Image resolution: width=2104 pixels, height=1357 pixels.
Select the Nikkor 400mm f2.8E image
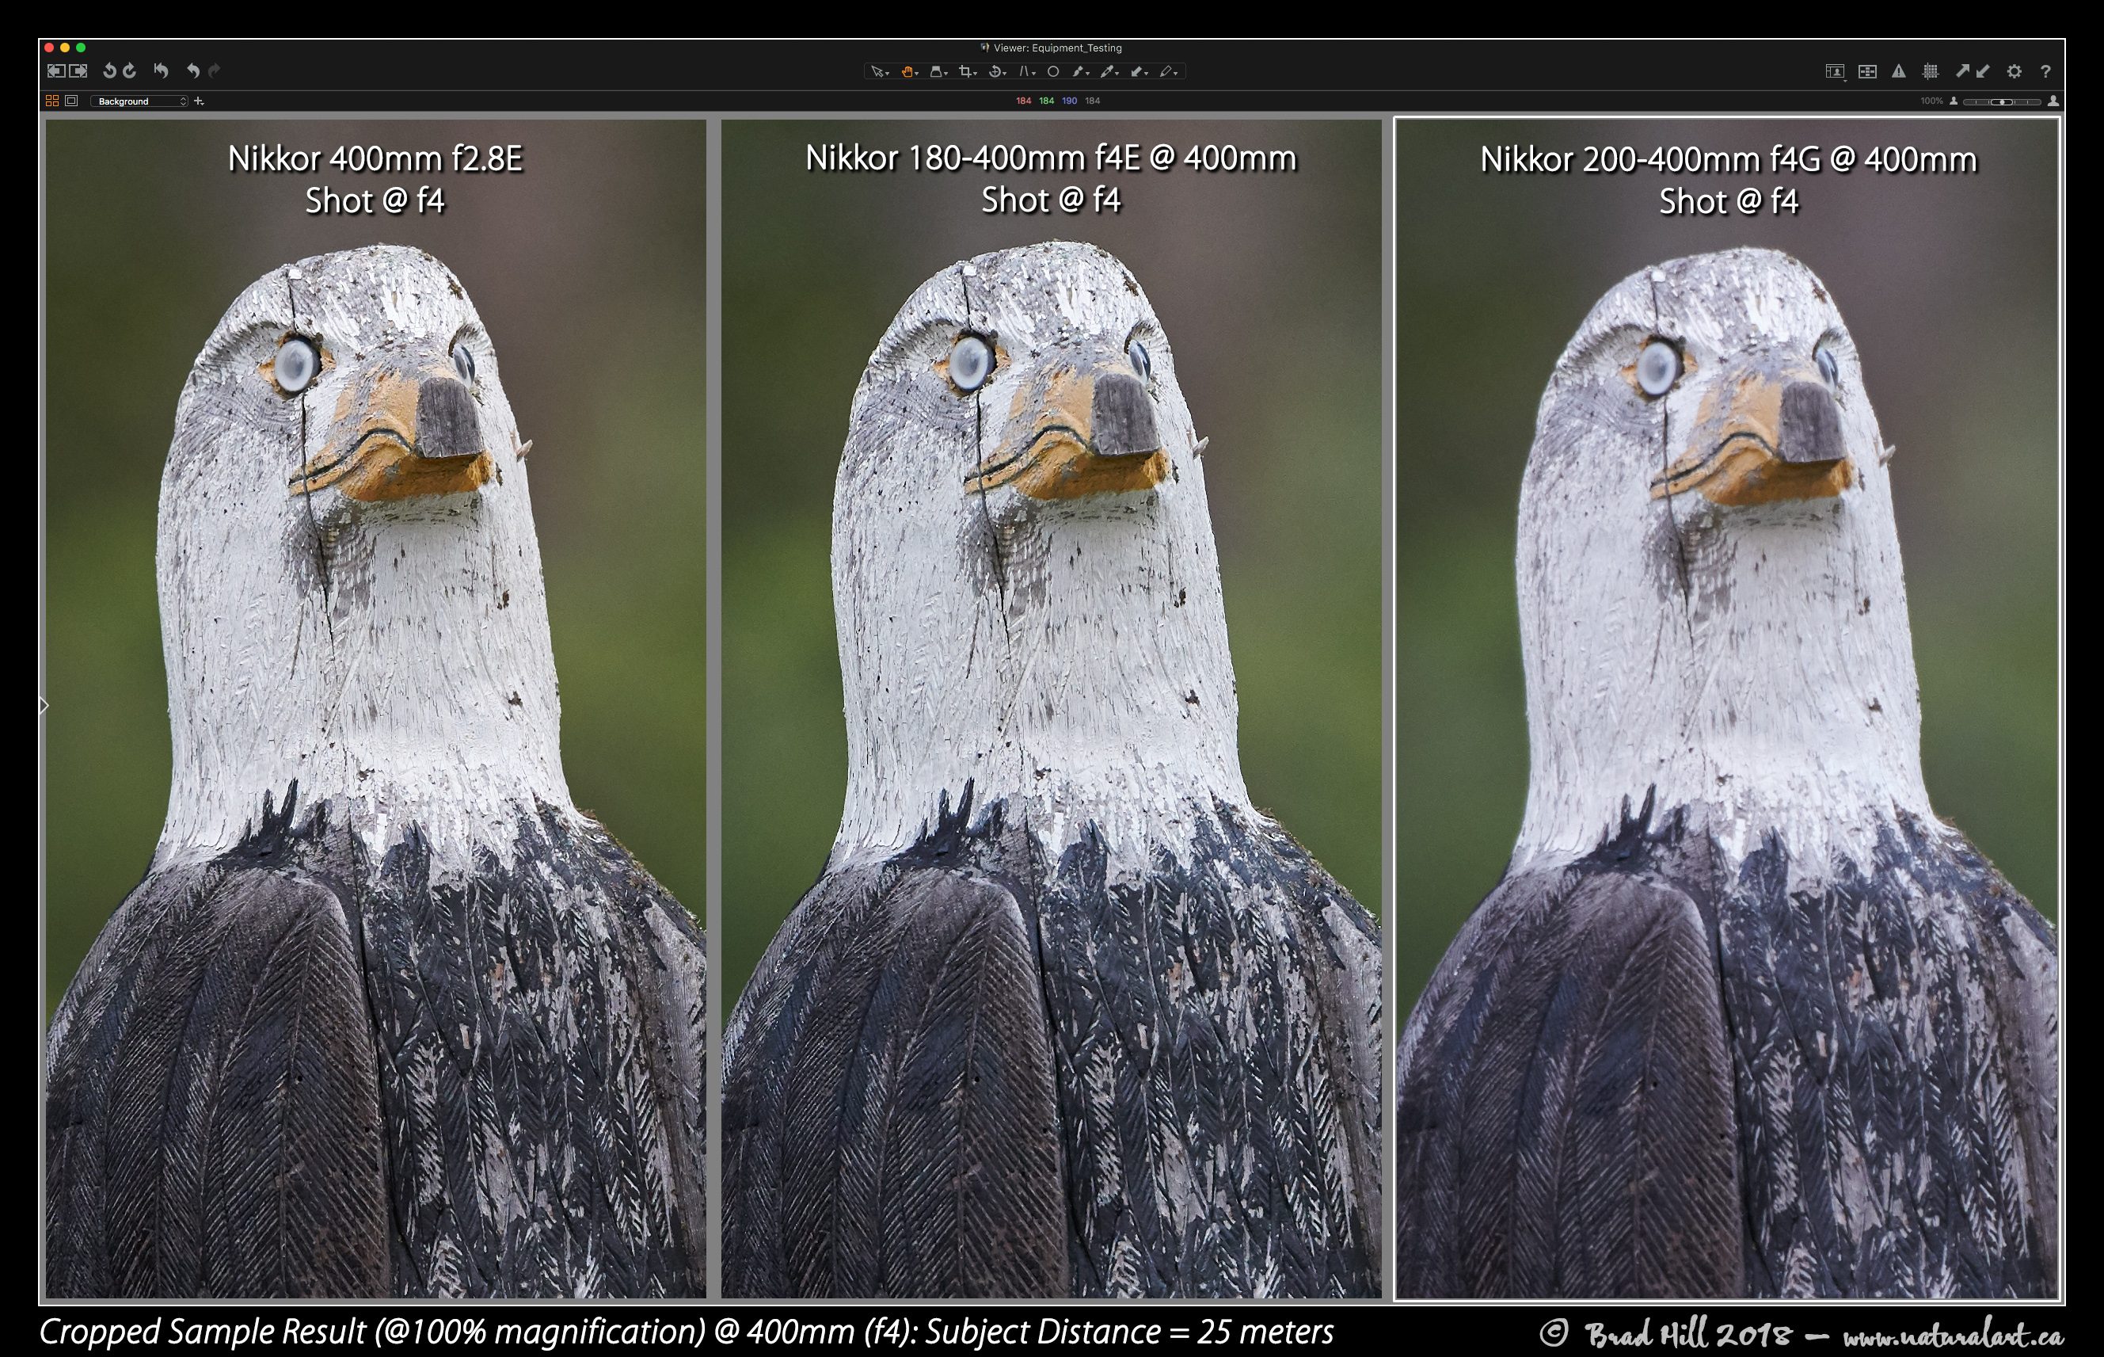pyautogui.click(x=375, y=708)
